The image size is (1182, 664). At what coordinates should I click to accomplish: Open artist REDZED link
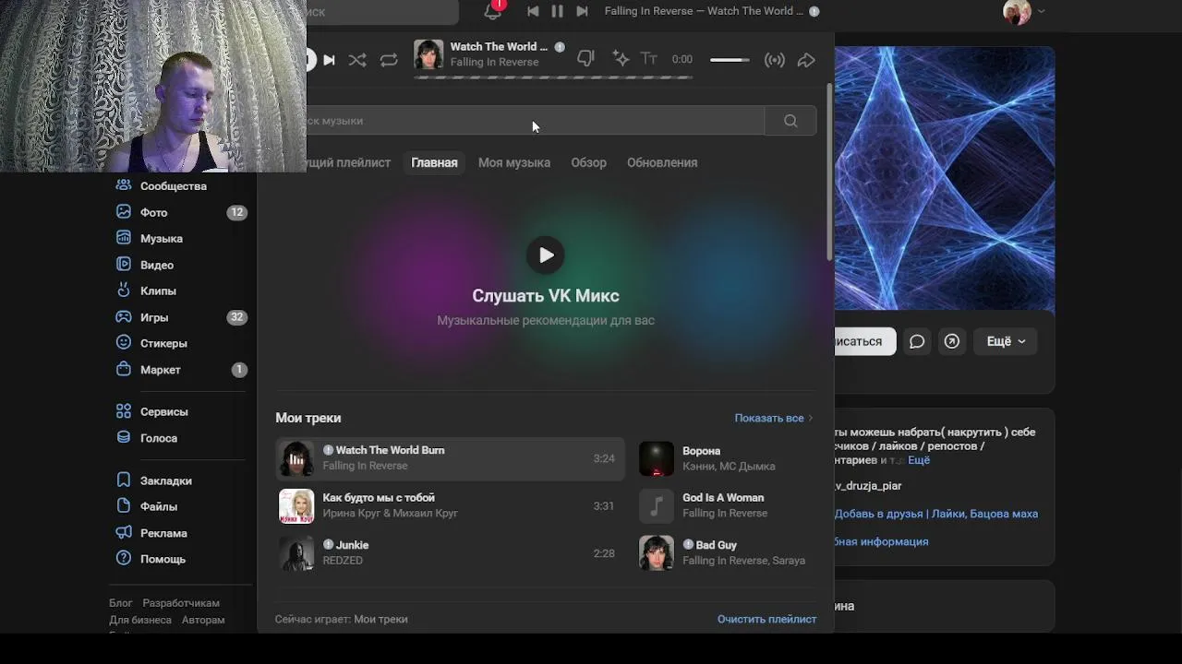coord(343,561)
